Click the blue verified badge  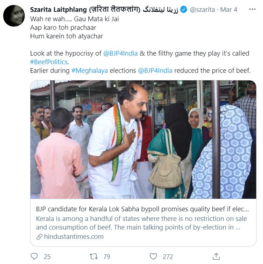pyautogui.click(x=183, y=10)
